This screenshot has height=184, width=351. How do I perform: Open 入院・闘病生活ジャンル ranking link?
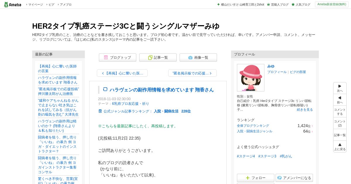pos(254,131)
